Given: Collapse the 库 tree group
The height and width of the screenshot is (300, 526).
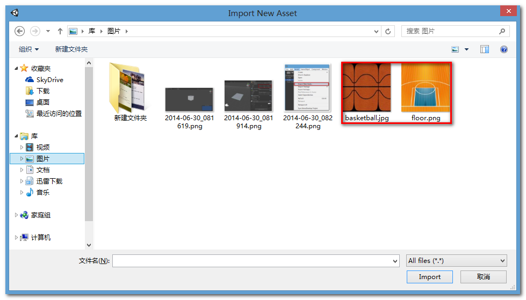Looking at the screenshot, I should click(16, 136).
